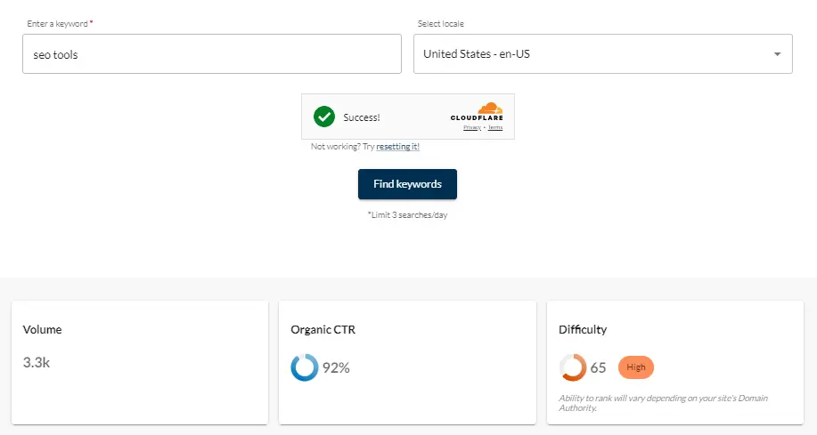This screenshot has width=817, height=435.
Task: Click the Difficulty card heading
Action: point(583,329)
